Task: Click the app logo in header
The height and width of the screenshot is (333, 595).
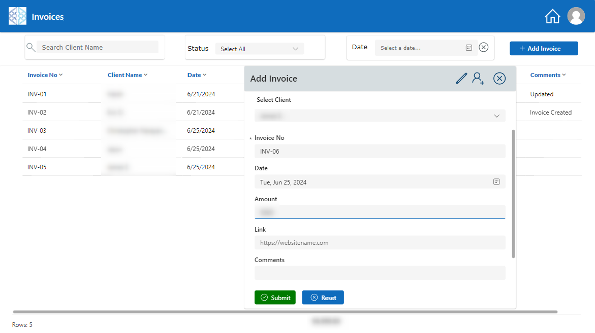Action: (17, 16)
